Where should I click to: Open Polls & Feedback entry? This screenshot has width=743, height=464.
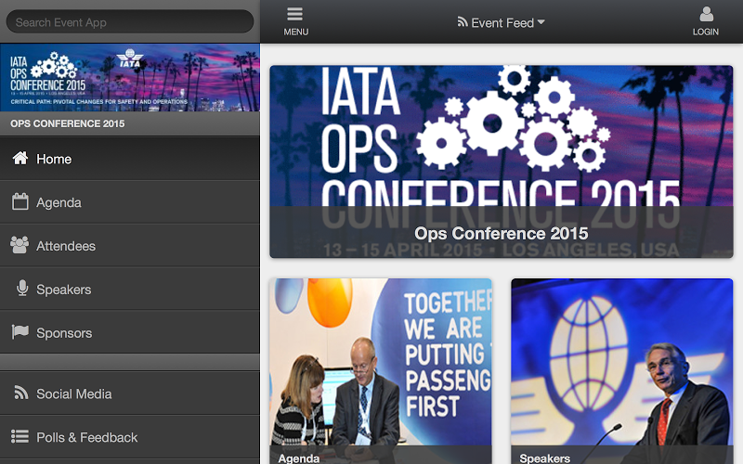click(x=130, y=437)
